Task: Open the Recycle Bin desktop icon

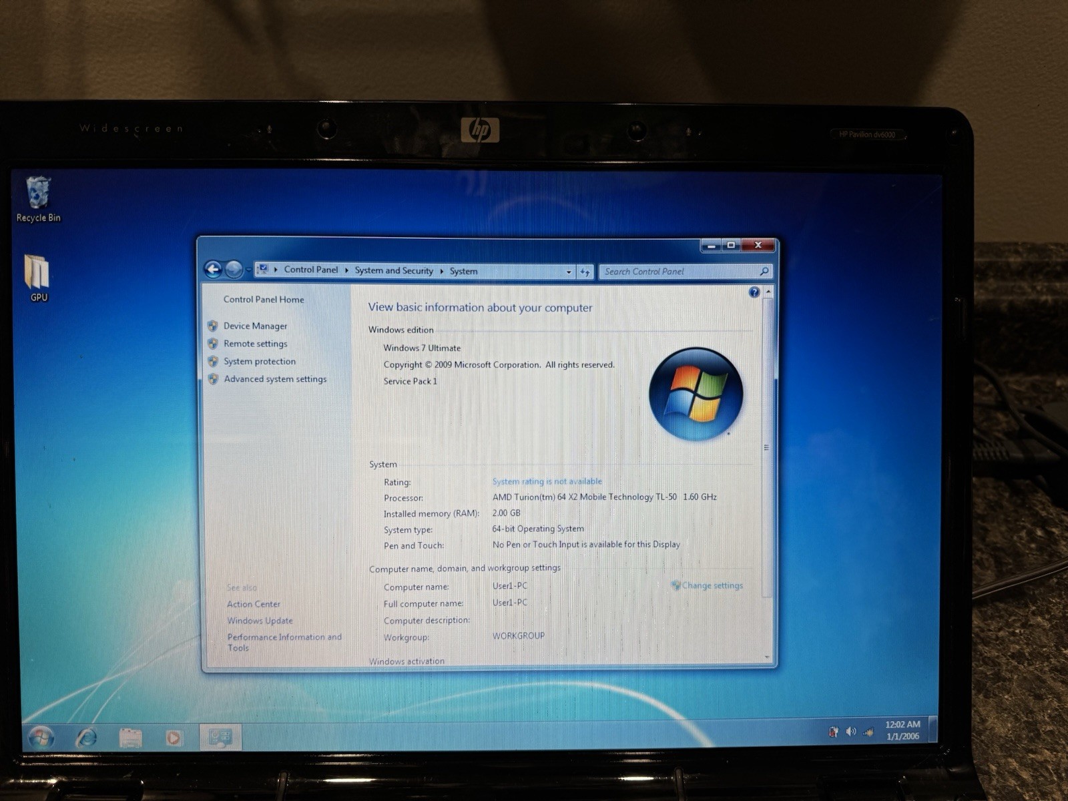Action: [38, 199]
